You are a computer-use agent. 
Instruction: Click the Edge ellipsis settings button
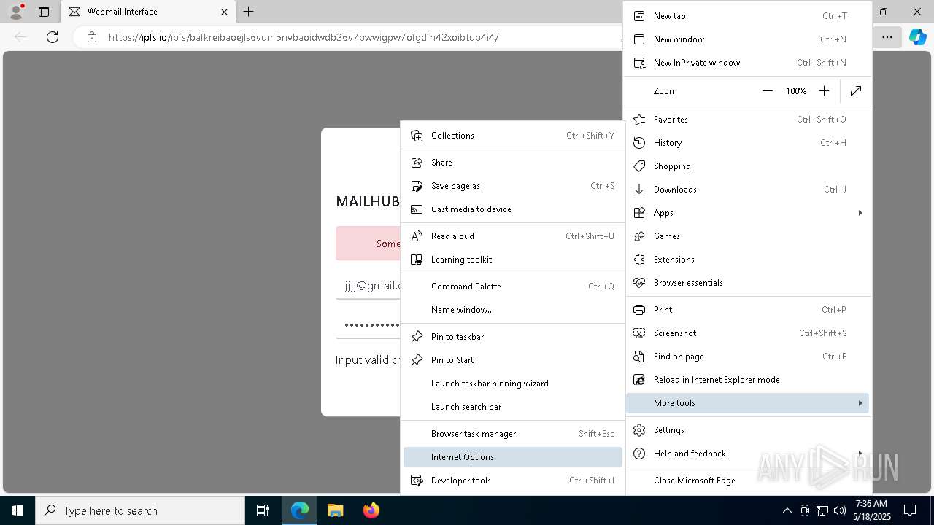point(887,37)
